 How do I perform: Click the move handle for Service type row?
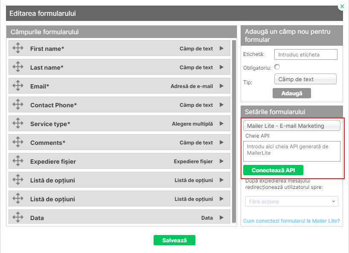coord(18,124)
